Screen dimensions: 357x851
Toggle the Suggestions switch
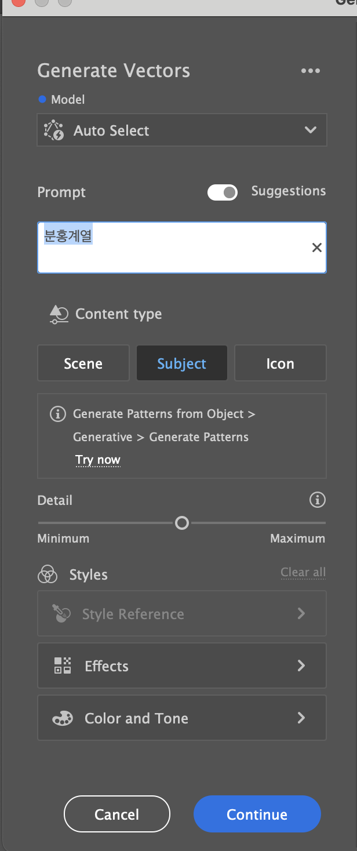click(x=223, y=192)
